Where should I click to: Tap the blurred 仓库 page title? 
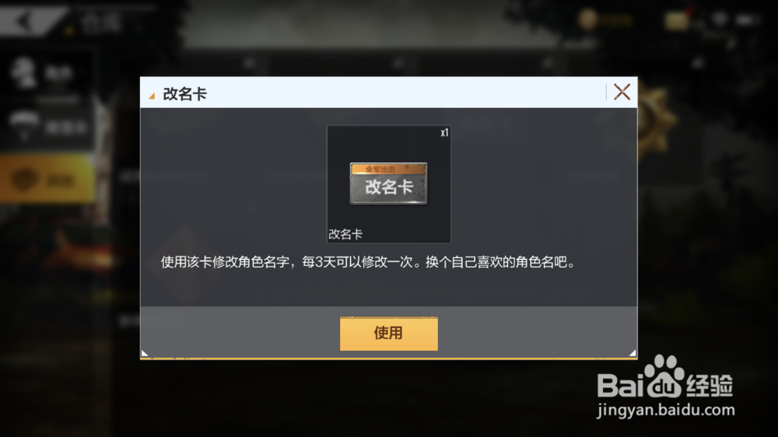(102, 23)
